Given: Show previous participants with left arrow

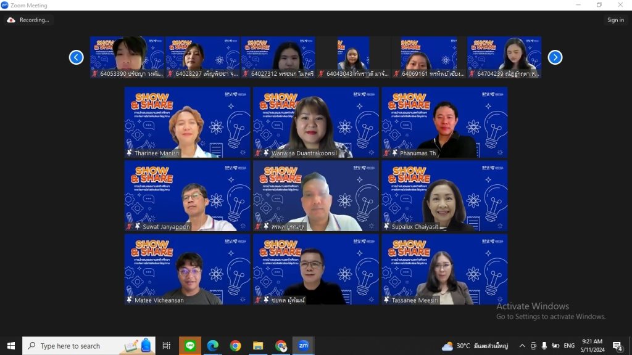Looking at the screenshot, I should pos(76,57).
